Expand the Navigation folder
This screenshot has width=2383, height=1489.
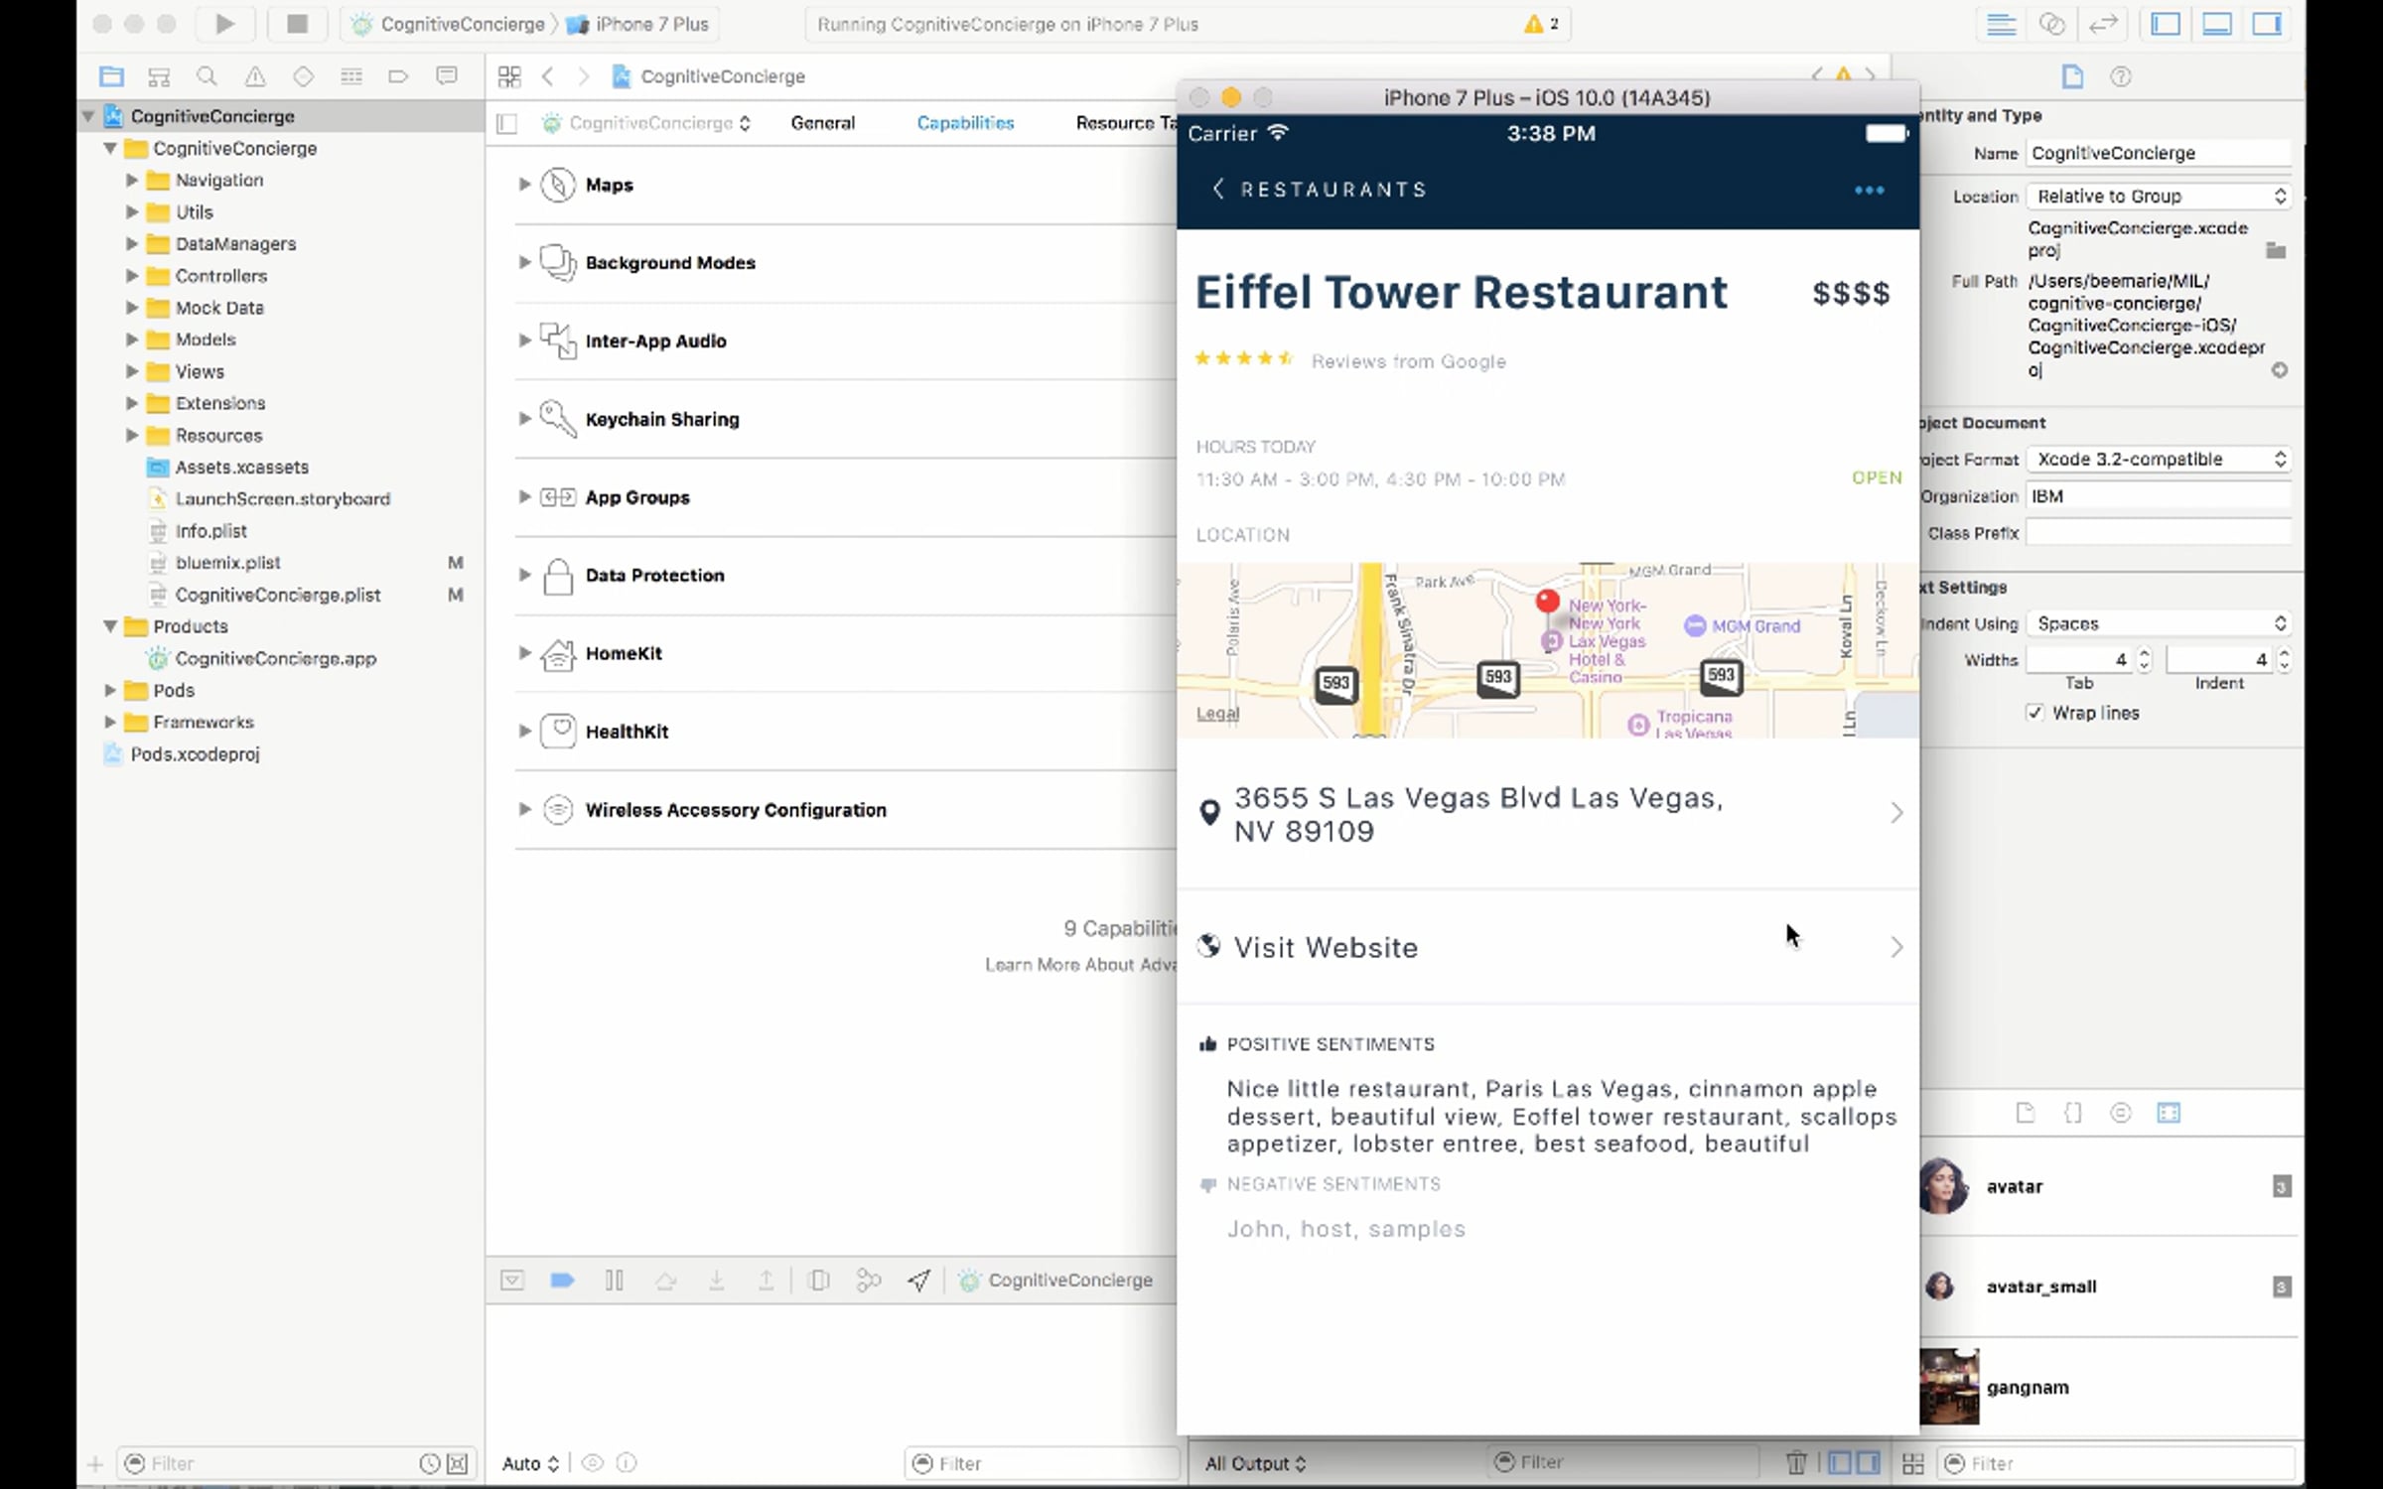(131, 181)
